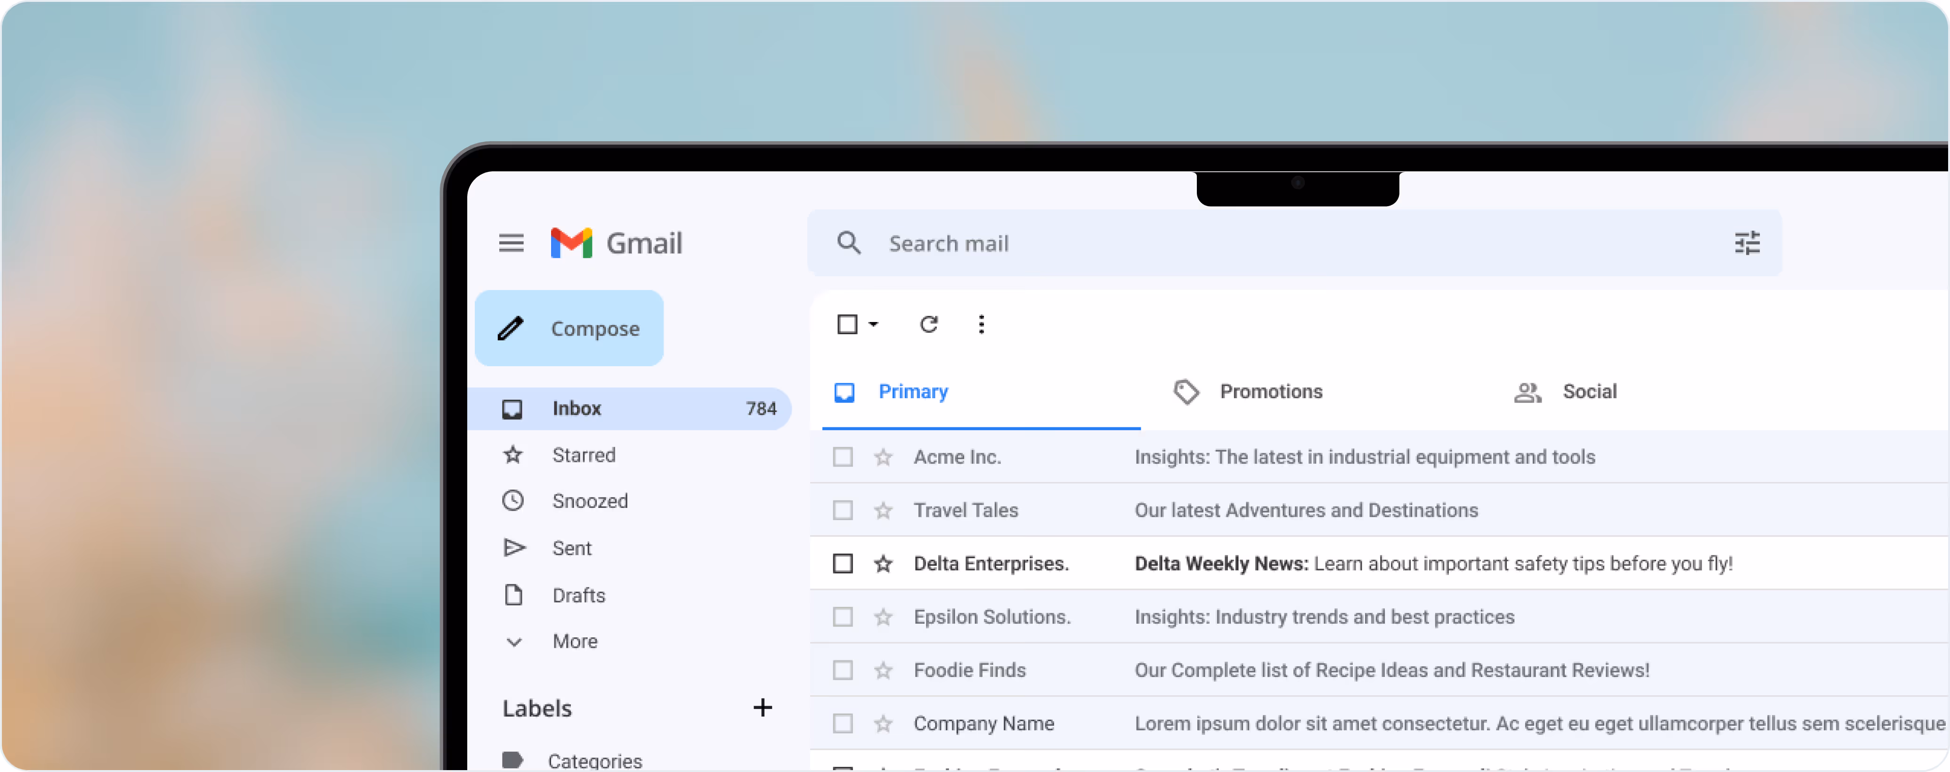The width and height of the screenshot is (1950, 772).
Task: Open the select-all dropdown arrow
Action: [873, 324]
